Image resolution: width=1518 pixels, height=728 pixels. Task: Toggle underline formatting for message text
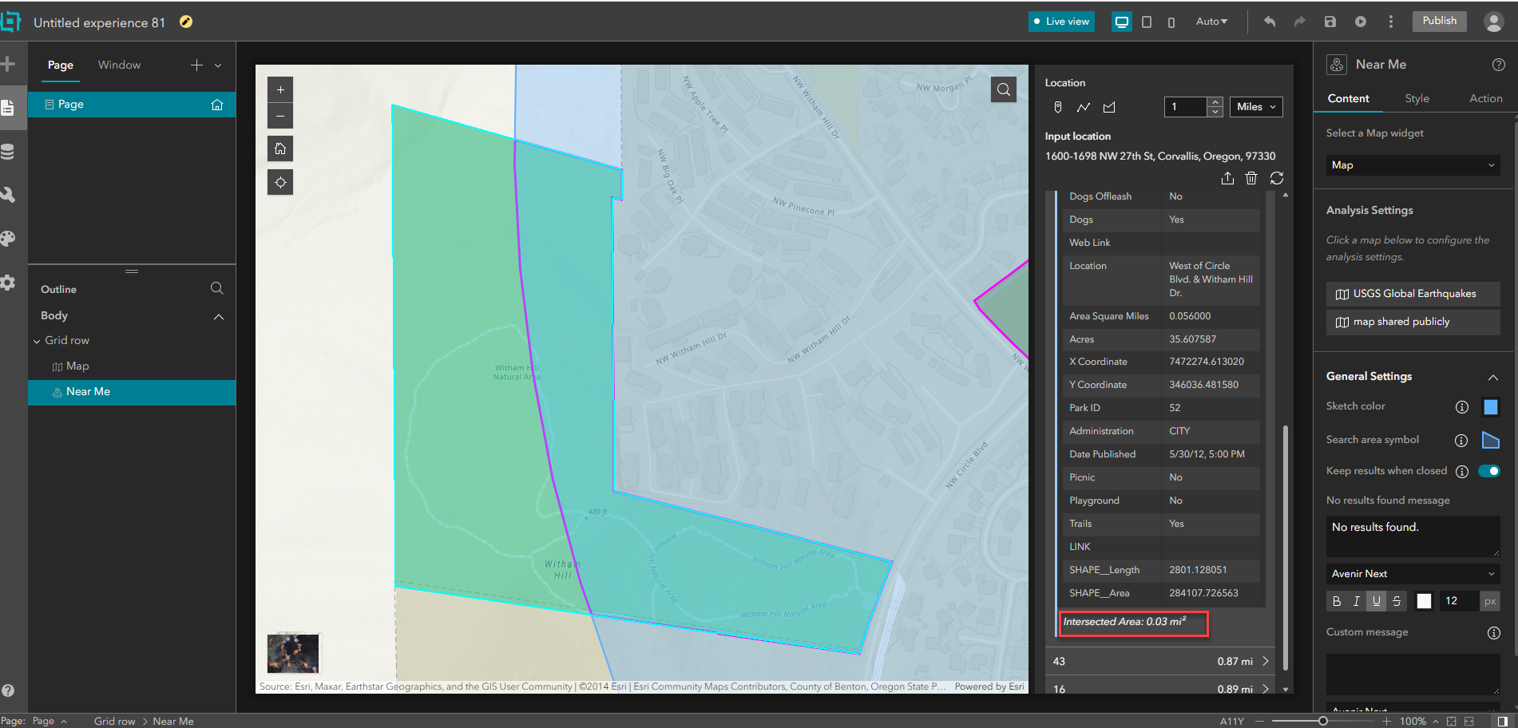click(x=1377, y=601)
